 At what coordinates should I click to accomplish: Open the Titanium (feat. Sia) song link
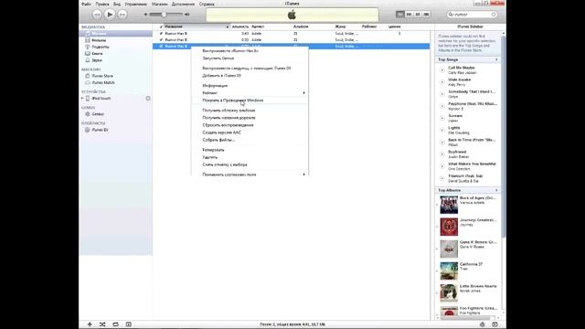click(x=465, y=176)
